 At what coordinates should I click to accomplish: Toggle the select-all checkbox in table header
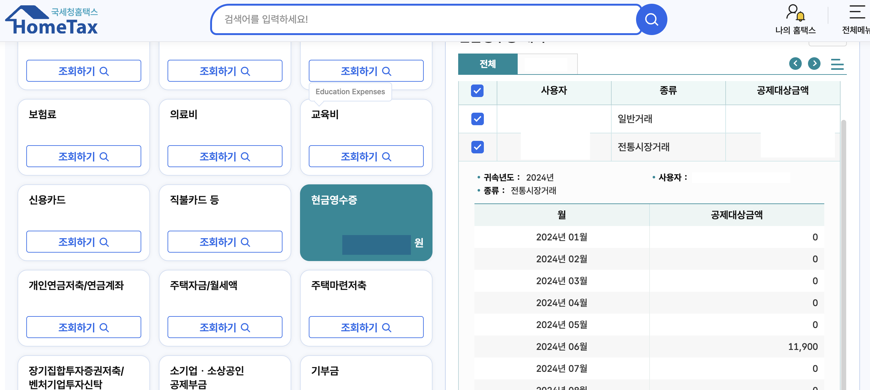pyautogui.click(x=477, y=90)
